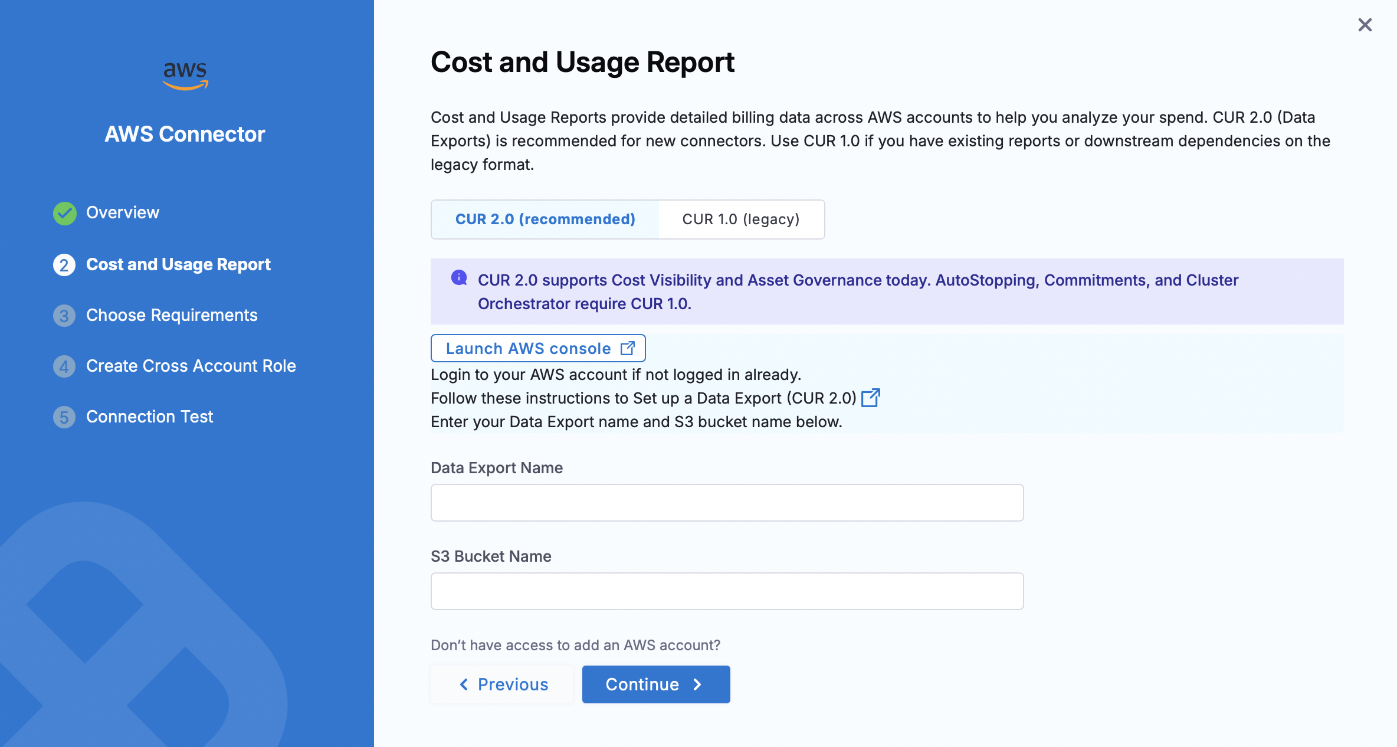Click the 'S3 Bucket Name' label
The width and height of the screenshot is (1397, 747).
pos(491,556)
